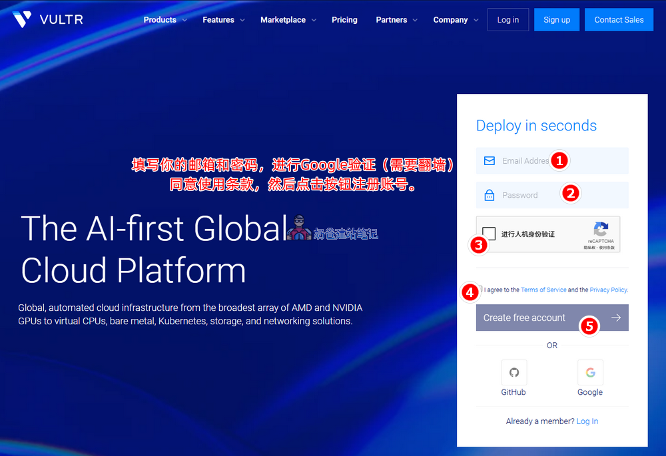The width and height of the screenshot is (666, 456).
Task: Click the envelope icon in the email field
Action: [x=489, y=160]
